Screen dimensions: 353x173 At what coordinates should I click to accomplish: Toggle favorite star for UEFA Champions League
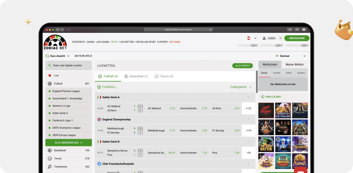(x=49, y=128)
